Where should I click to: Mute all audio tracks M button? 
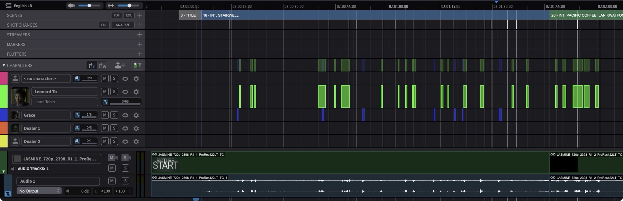[x=112, y=168]
